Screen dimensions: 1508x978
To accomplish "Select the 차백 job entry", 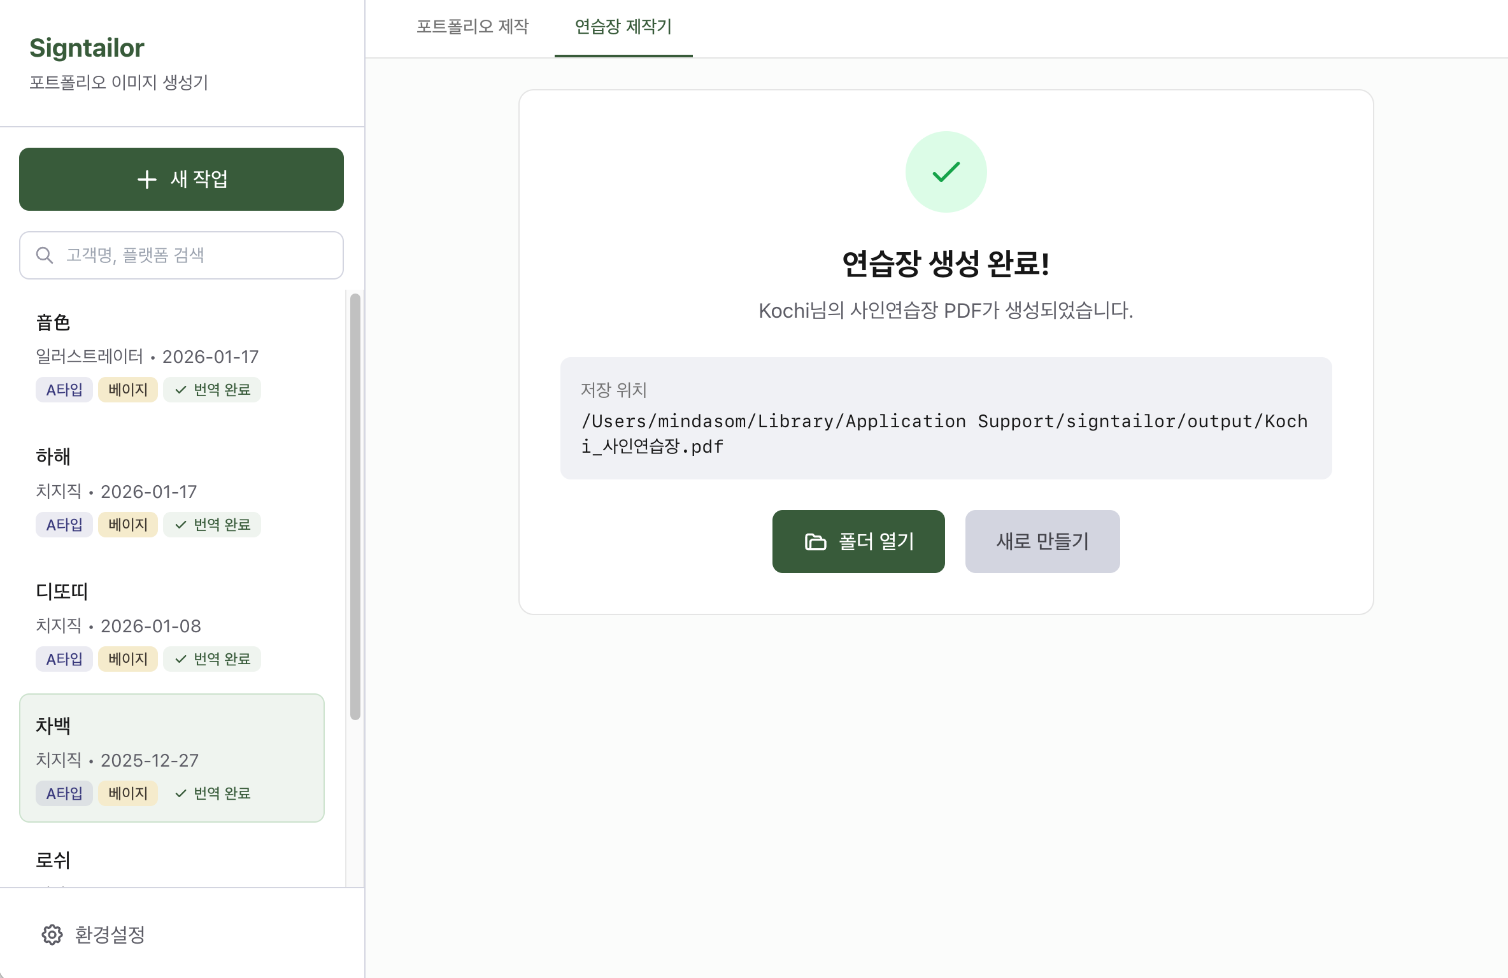I will (x=172, y=758).
